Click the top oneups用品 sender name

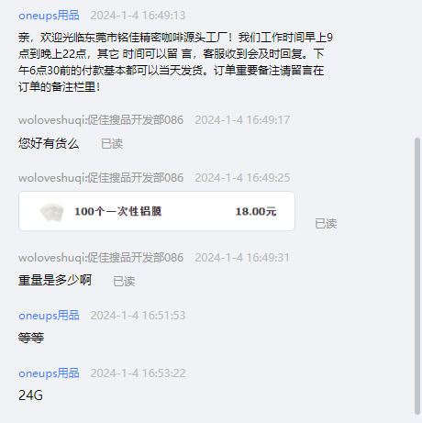(49, 16)
